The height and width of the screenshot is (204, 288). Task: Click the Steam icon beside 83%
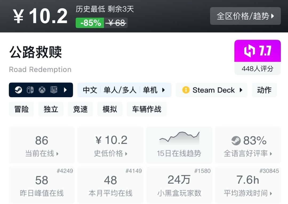point(236,140)
